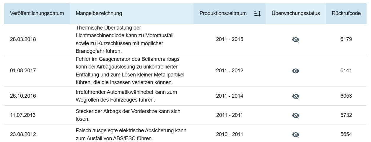
Task: Click the date 26.10.2016
Action: click(x=23, y=96)
